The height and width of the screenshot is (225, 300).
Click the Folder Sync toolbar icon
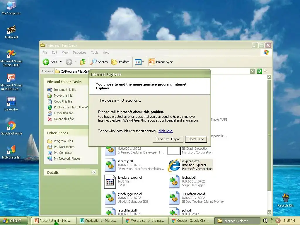point(151,62)
